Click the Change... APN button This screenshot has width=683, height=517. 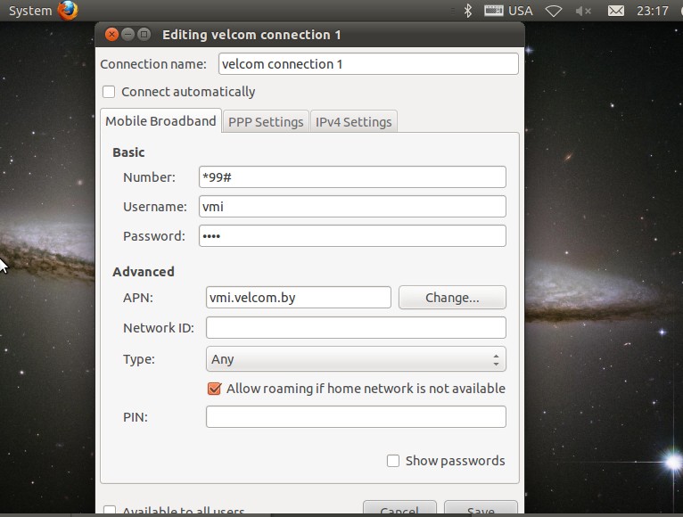coord(452,298)
